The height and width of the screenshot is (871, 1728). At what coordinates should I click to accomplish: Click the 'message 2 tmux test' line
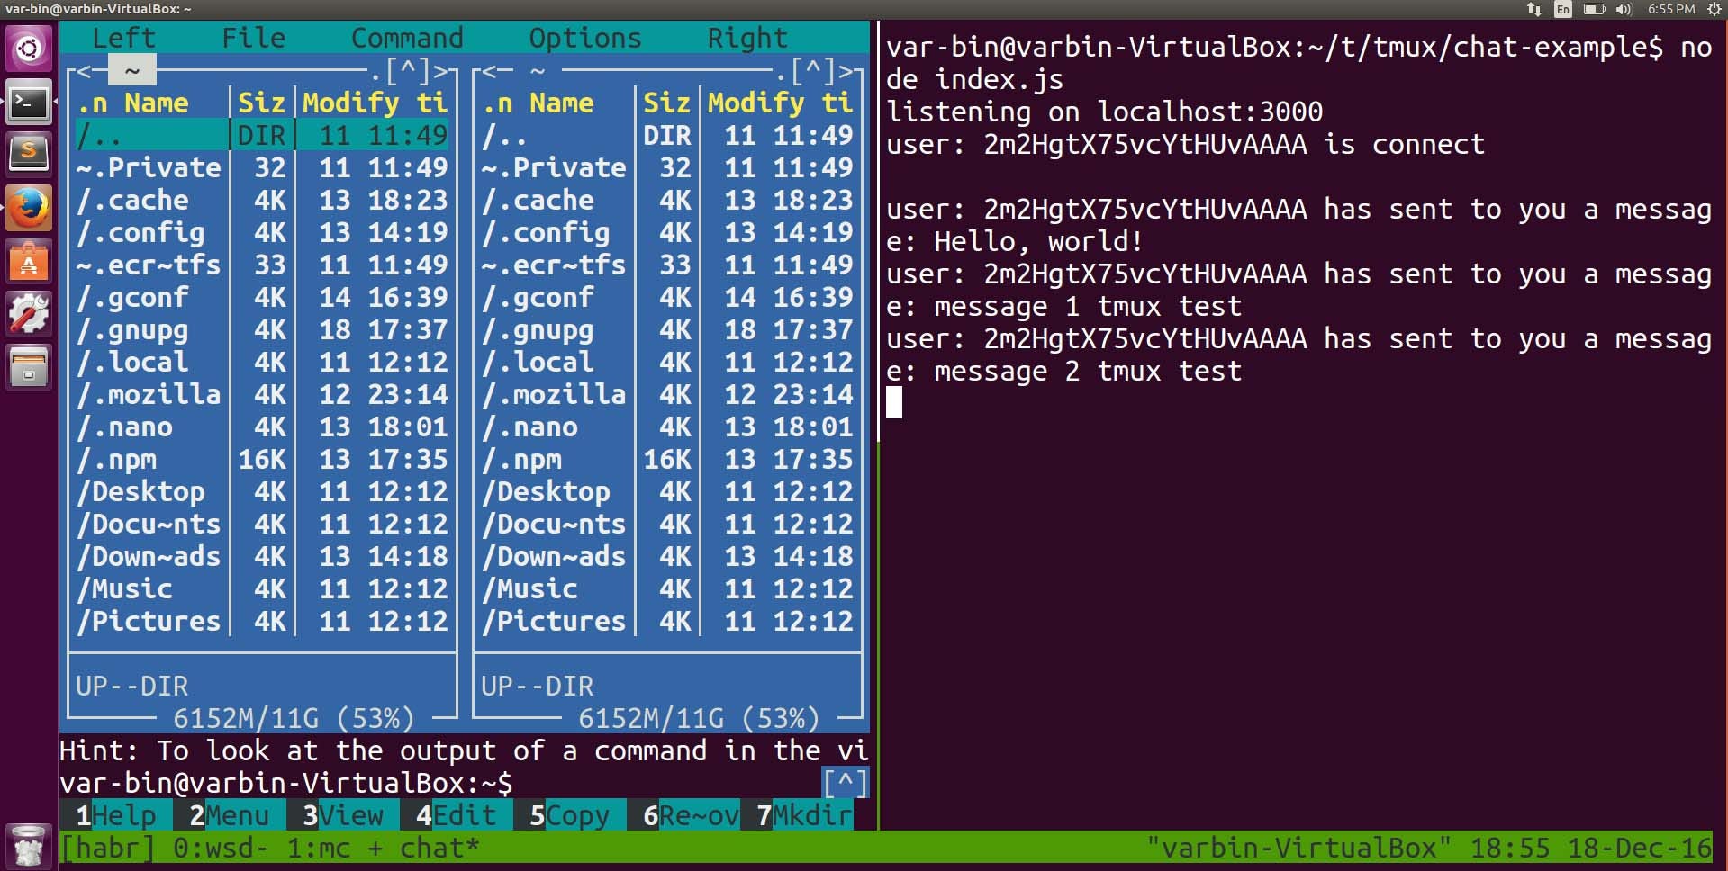tap(1089, 371)
